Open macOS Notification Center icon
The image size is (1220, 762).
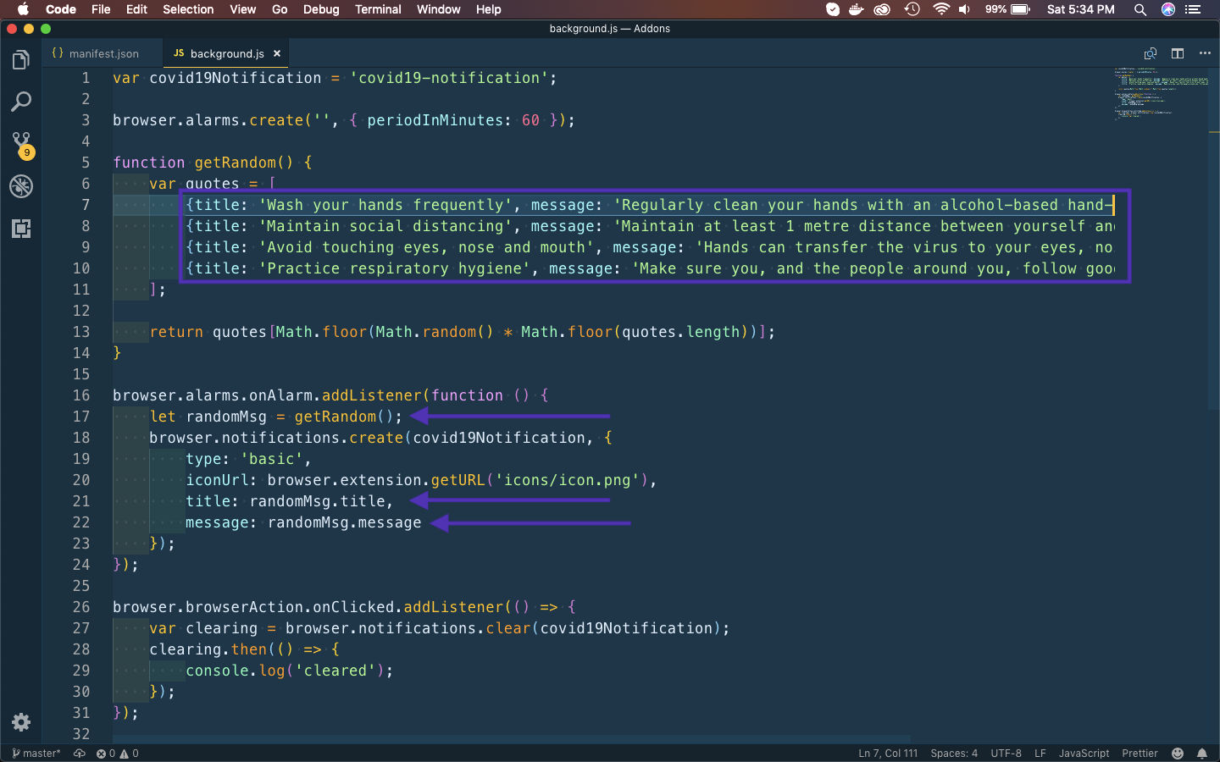[1193, 9]
